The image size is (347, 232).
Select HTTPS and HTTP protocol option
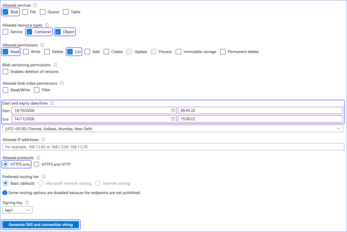[36, 164]
